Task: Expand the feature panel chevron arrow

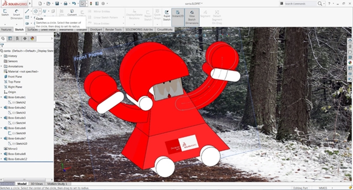Action: coord(52,39)
